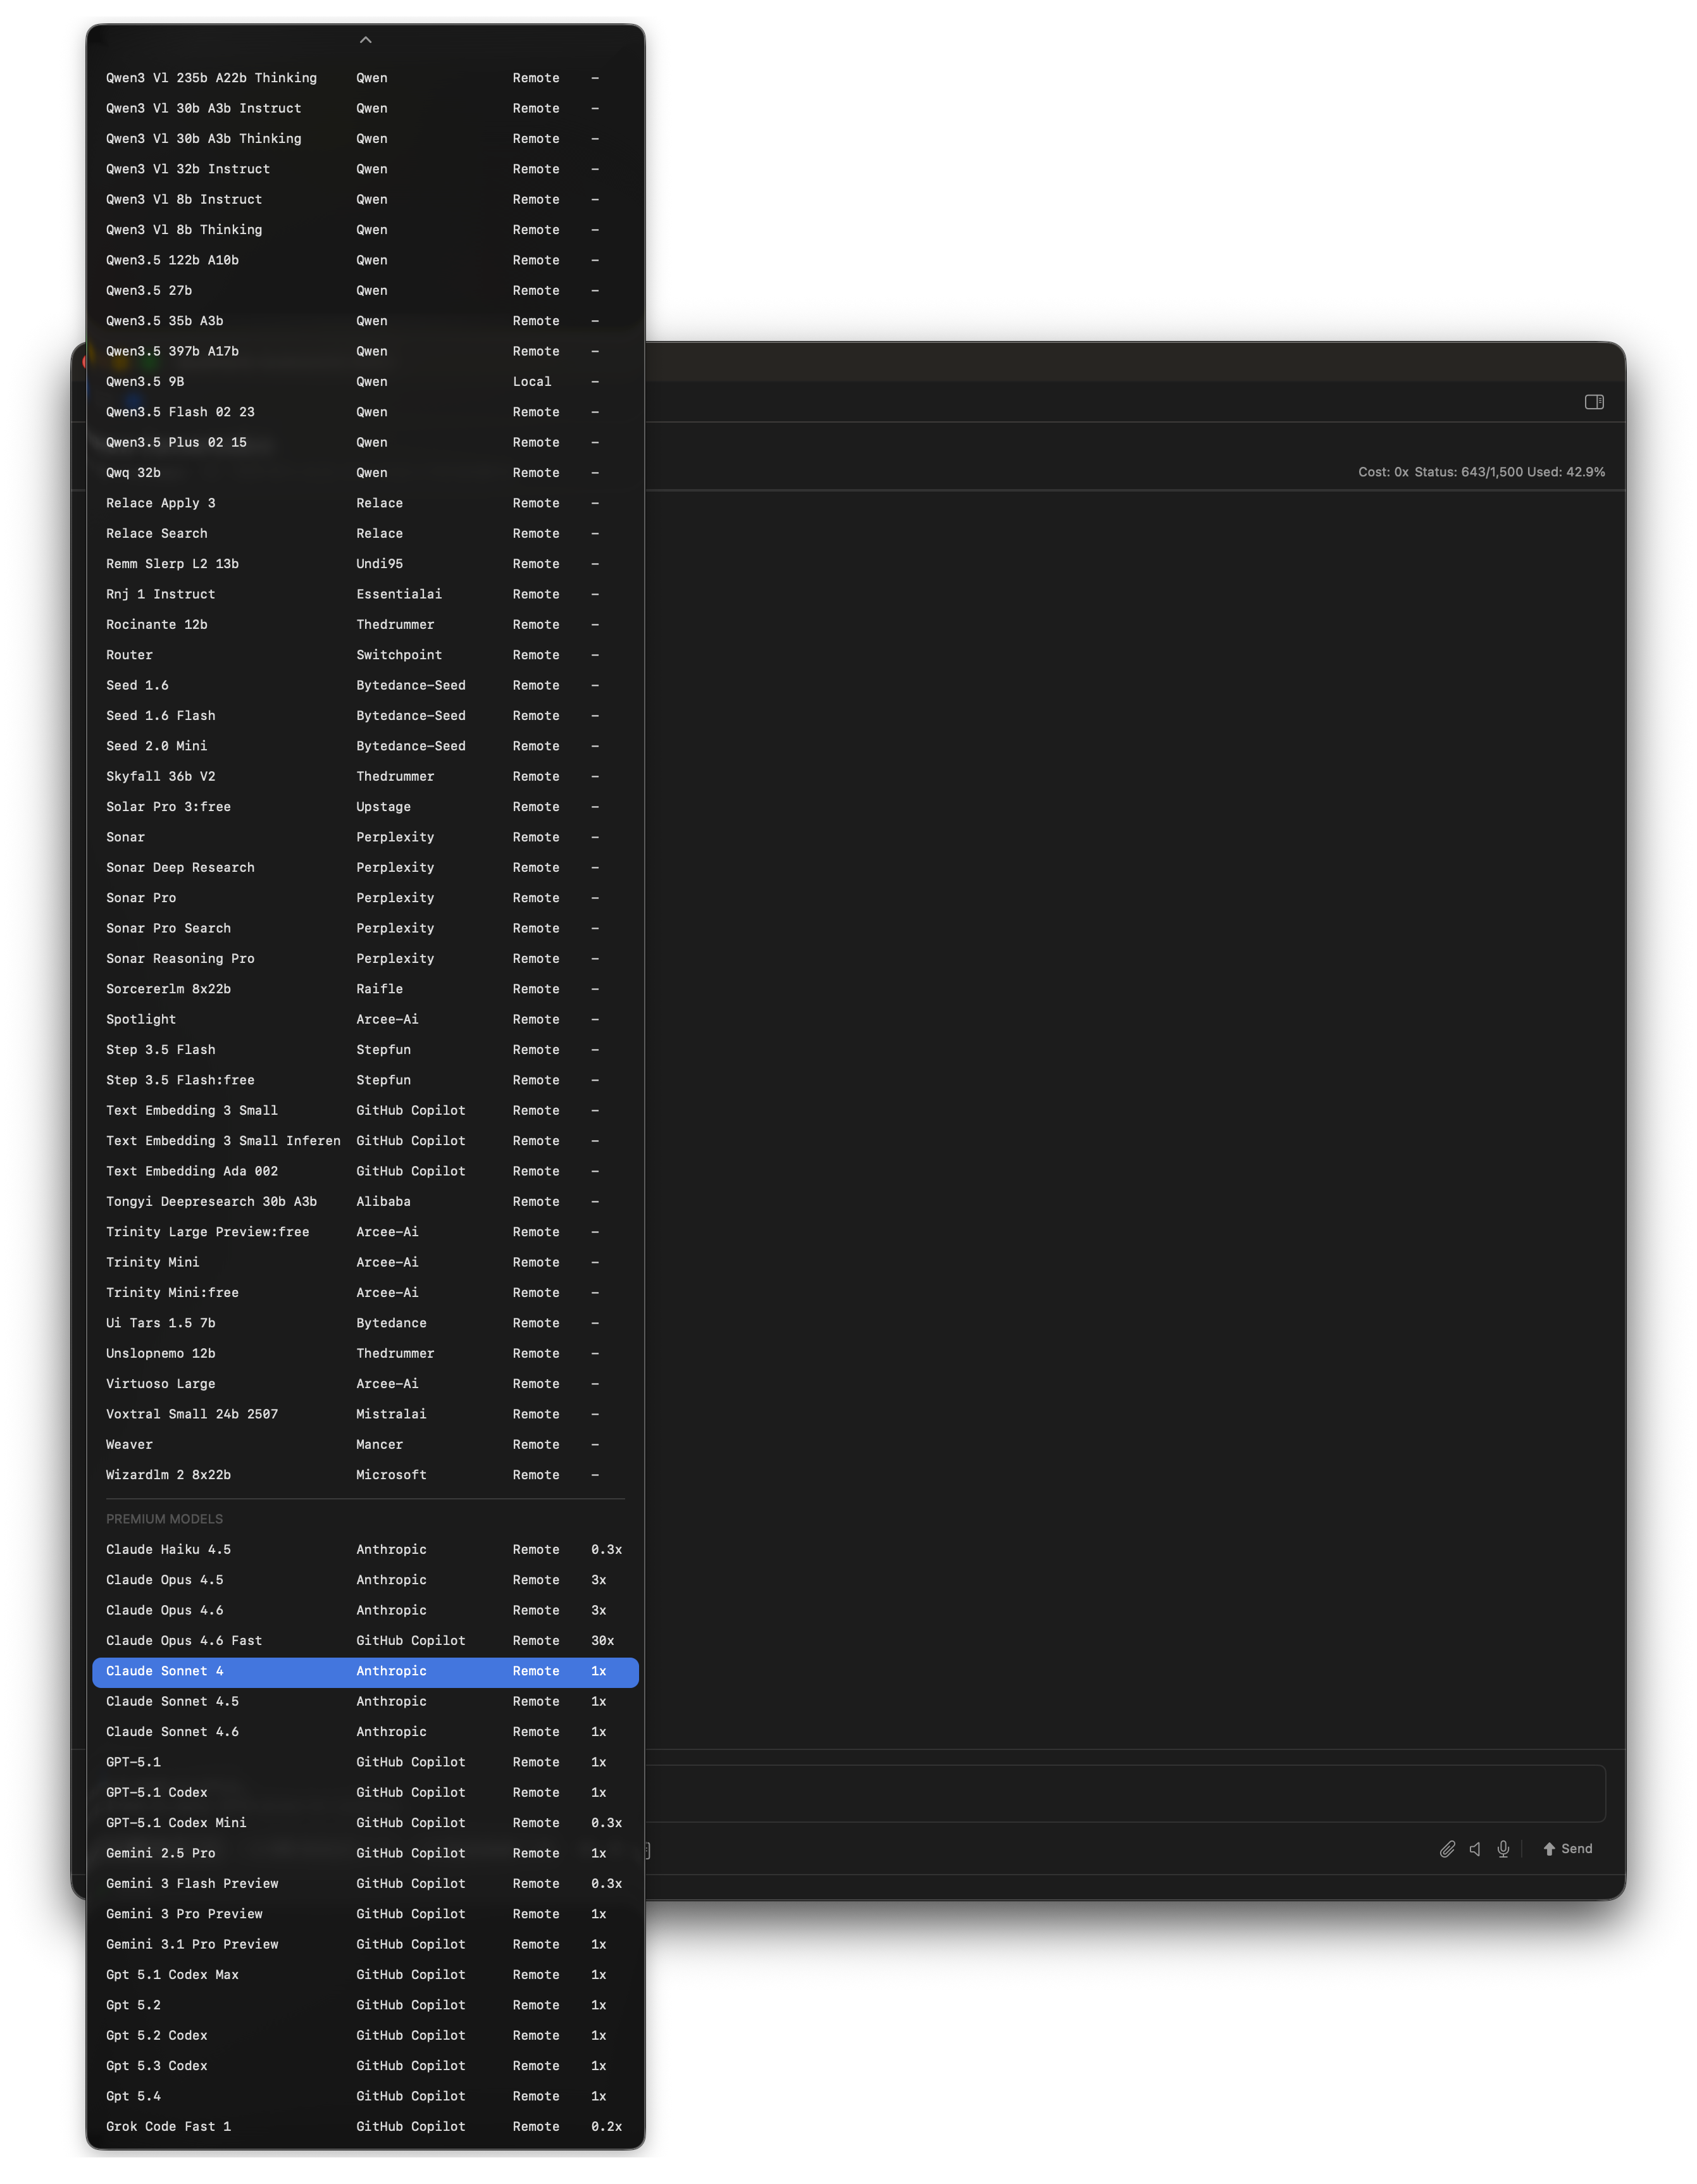Choose Gpt 5.4 model
This screenshot has height=2184, width=1697.
[x=365, y=2096]
